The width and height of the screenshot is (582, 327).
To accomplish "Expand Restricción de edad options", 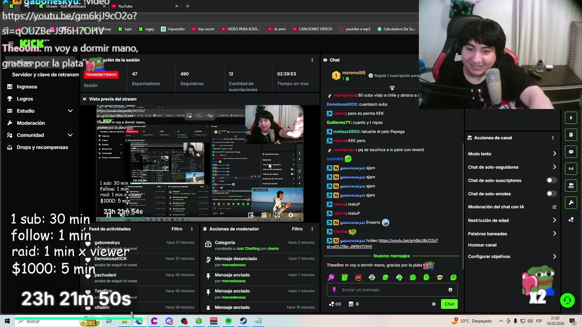I will 554,220.
